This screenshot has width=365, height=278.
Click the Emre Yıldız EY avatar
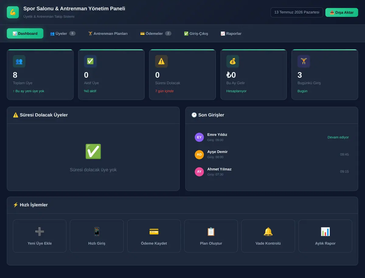click(199, 137)
